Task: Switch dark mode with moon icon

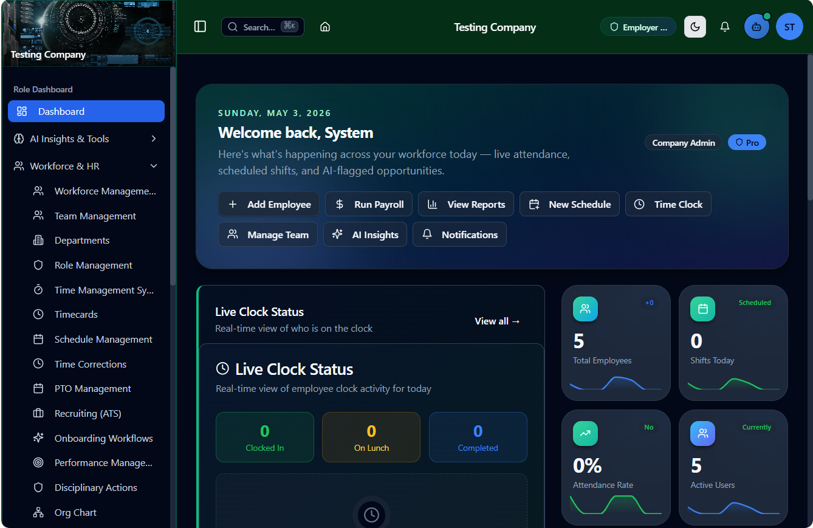Action: [x=695, y=27]
